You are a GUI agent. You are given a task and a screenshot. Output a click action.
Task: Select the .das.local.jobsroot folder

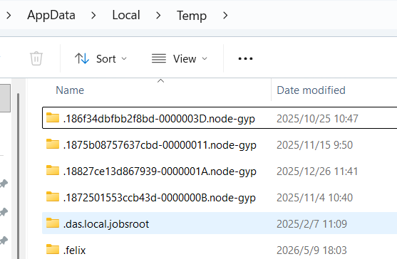[220, 223]
